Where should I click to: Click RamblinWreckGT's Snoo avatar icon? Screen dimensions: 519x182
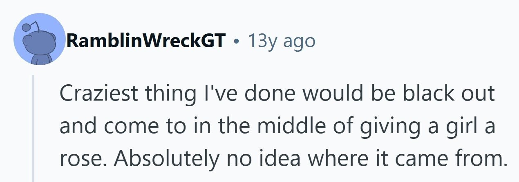[39, 40]
